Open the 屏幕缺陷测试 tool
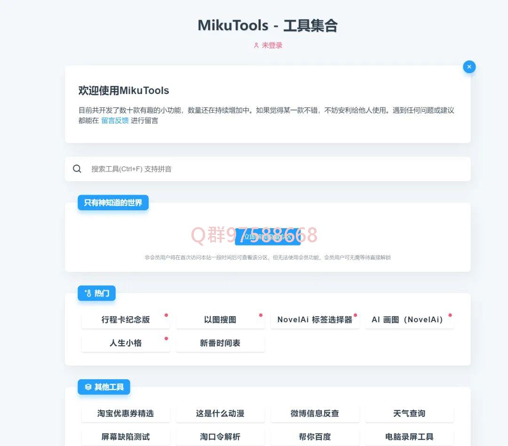The width and height of the screenshot is (508, 446). pos(126,437)
